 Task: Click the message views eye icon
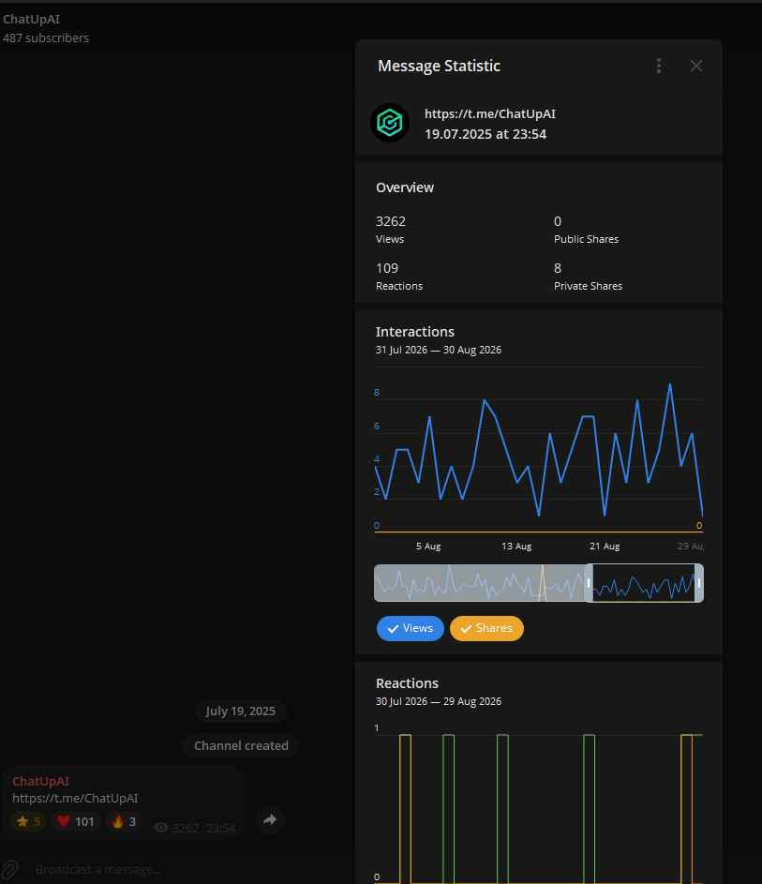point(161,827)
